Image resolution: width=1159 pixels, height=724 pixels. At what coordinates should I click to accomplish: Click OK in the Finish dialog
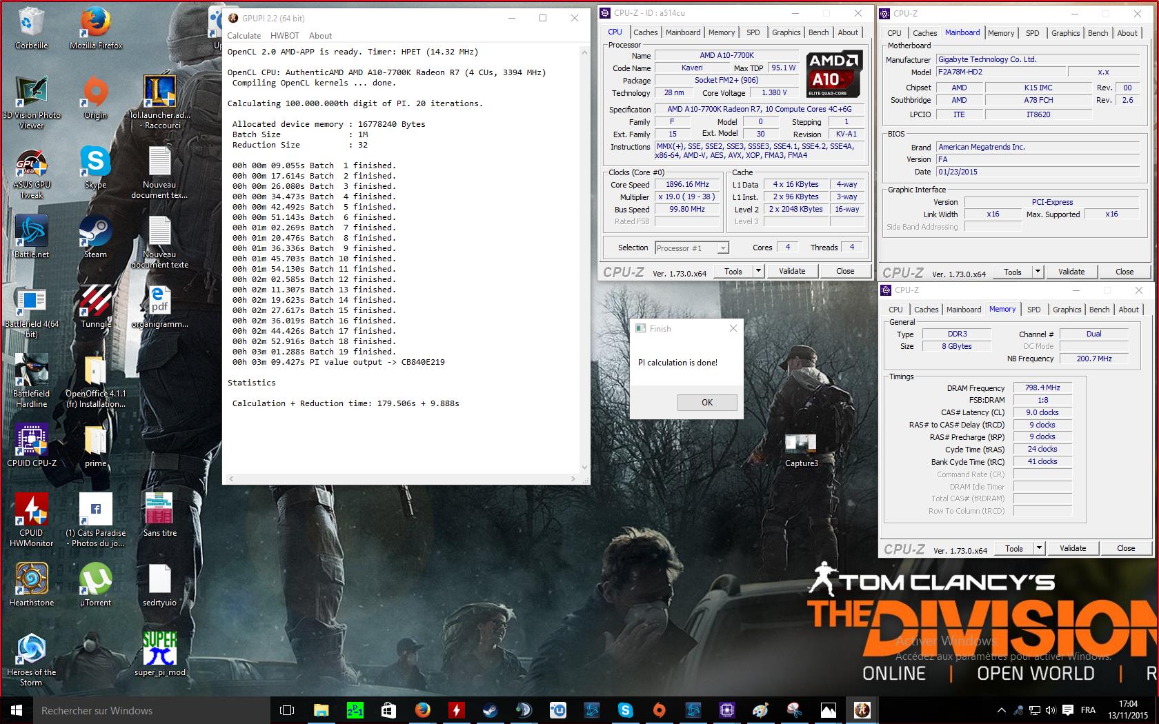707,402
